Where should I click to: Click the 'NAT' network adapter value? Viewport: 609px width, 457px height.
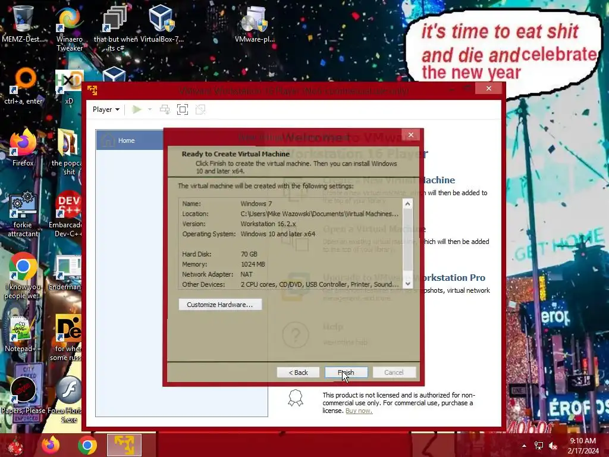click(x=247, y=274)
